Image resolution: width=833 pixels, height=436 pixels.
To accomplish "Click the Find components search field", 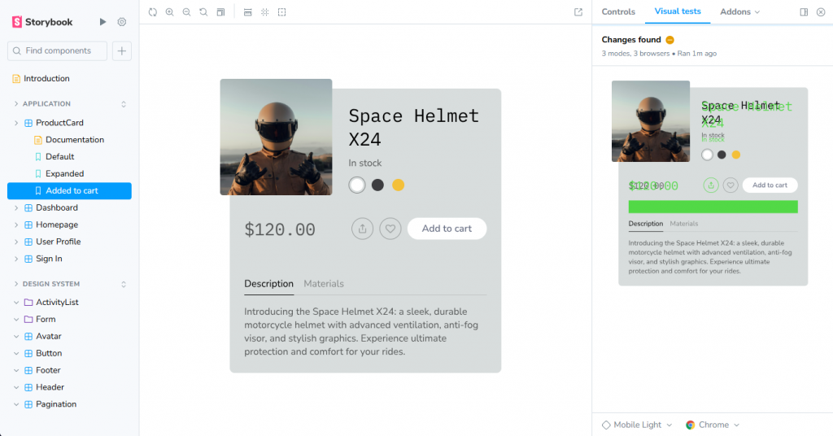I will [x=58, y=50].
